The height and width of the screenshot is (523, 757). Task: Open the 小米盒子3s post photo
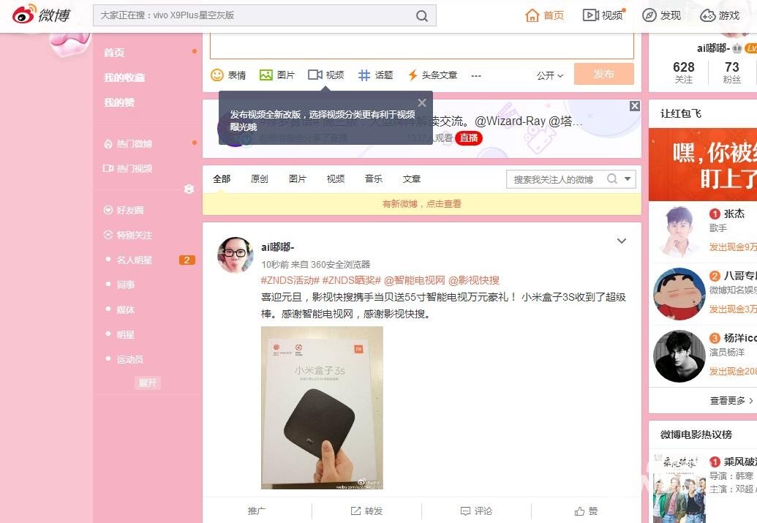click(x=322, y=408)
